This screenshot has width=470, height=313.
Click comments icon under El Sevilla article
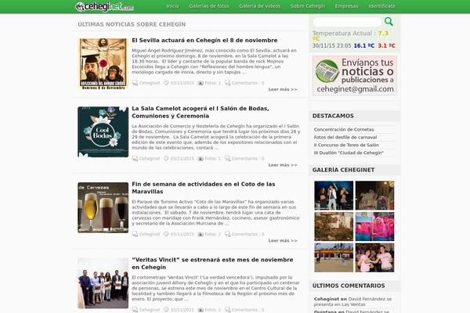pos(227,83)
